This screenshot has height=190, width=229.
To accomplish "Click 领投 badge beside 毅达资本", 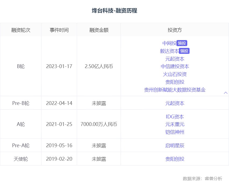I will coord(184,51).
